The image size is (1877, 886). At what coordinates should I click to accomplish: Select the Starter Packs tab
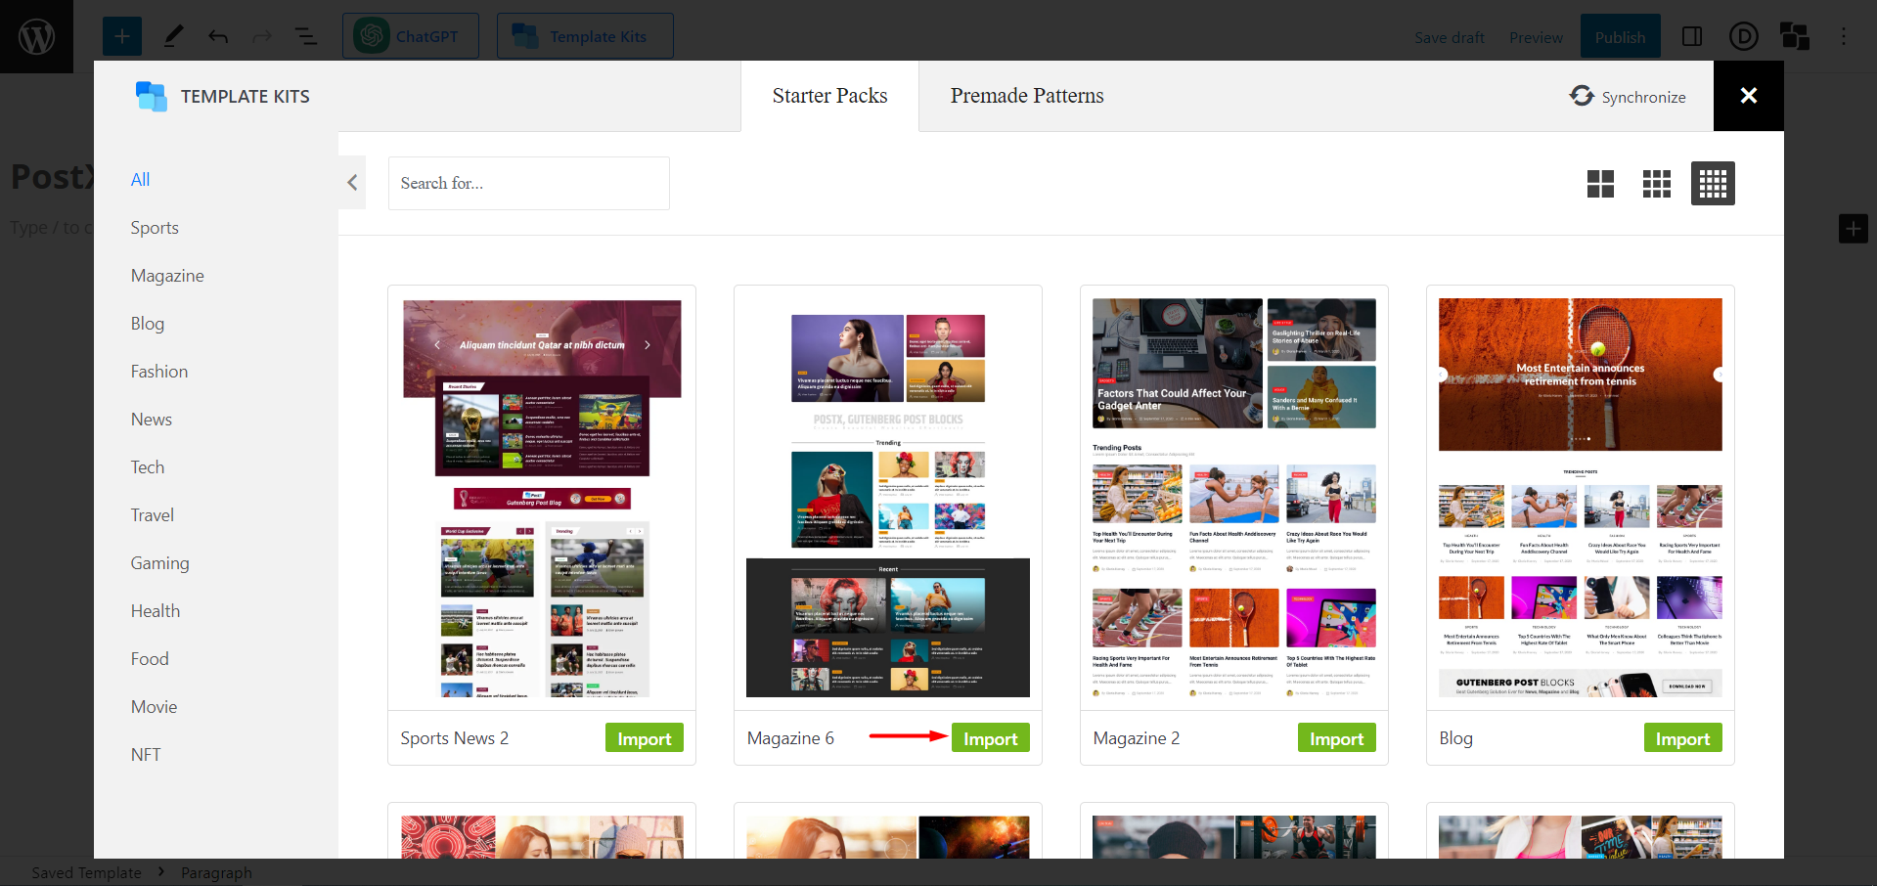tap(829, 96)
